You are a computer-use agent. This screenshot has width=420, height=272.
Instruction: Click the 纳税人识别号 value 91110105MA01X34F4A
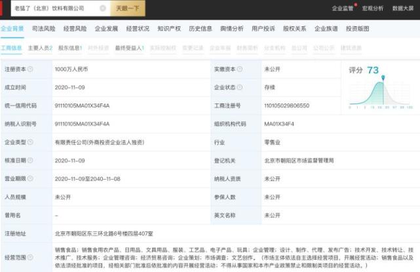click(82, 124)
